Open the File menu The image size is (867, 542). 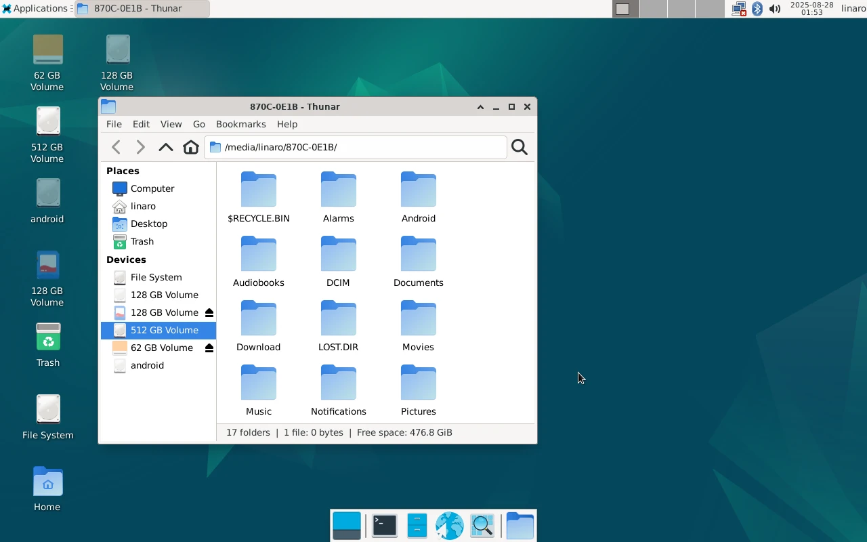[x=114, y=124]
